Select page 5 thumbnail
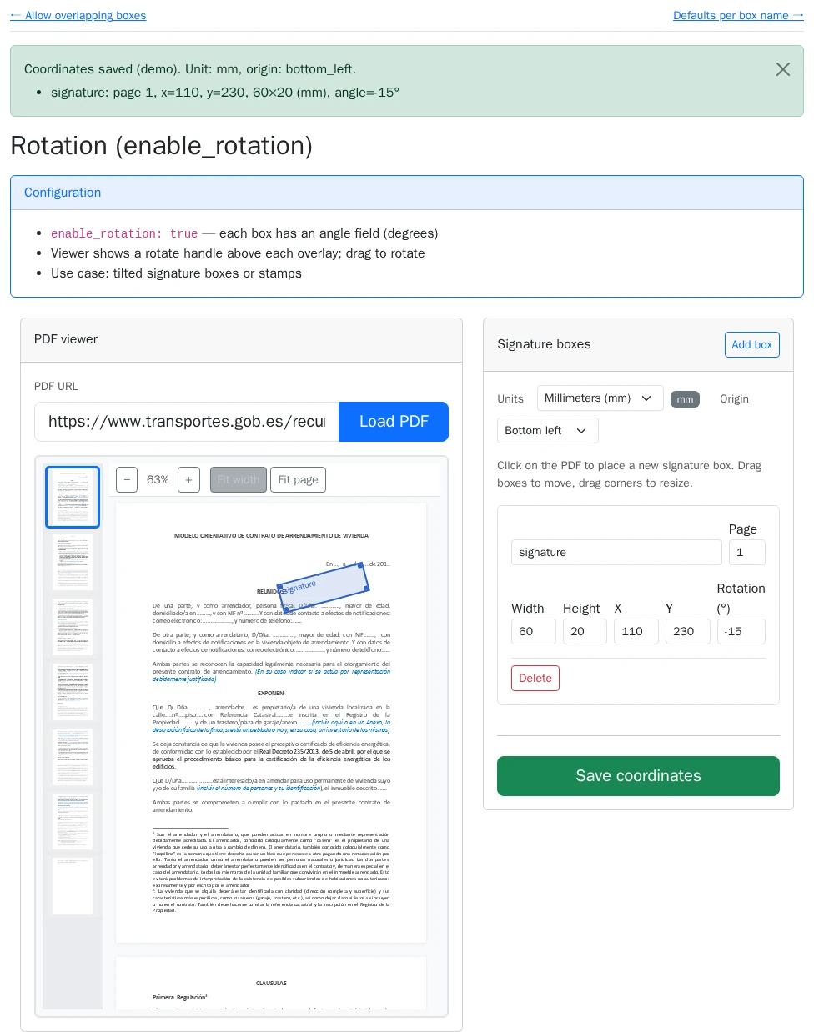814x1032 pixels. (x=73, y=757)
